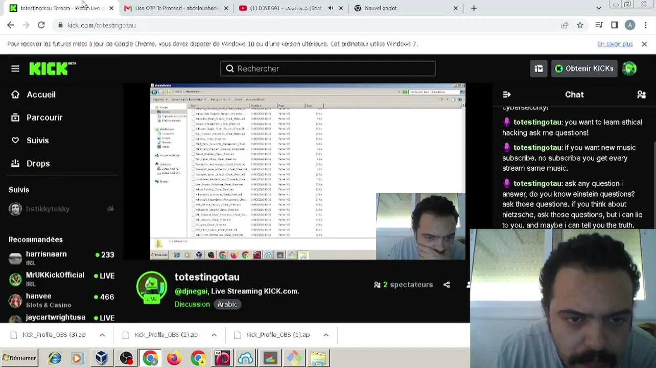Mute the YouTube DJNEGAI tab audio

[331, 8]
